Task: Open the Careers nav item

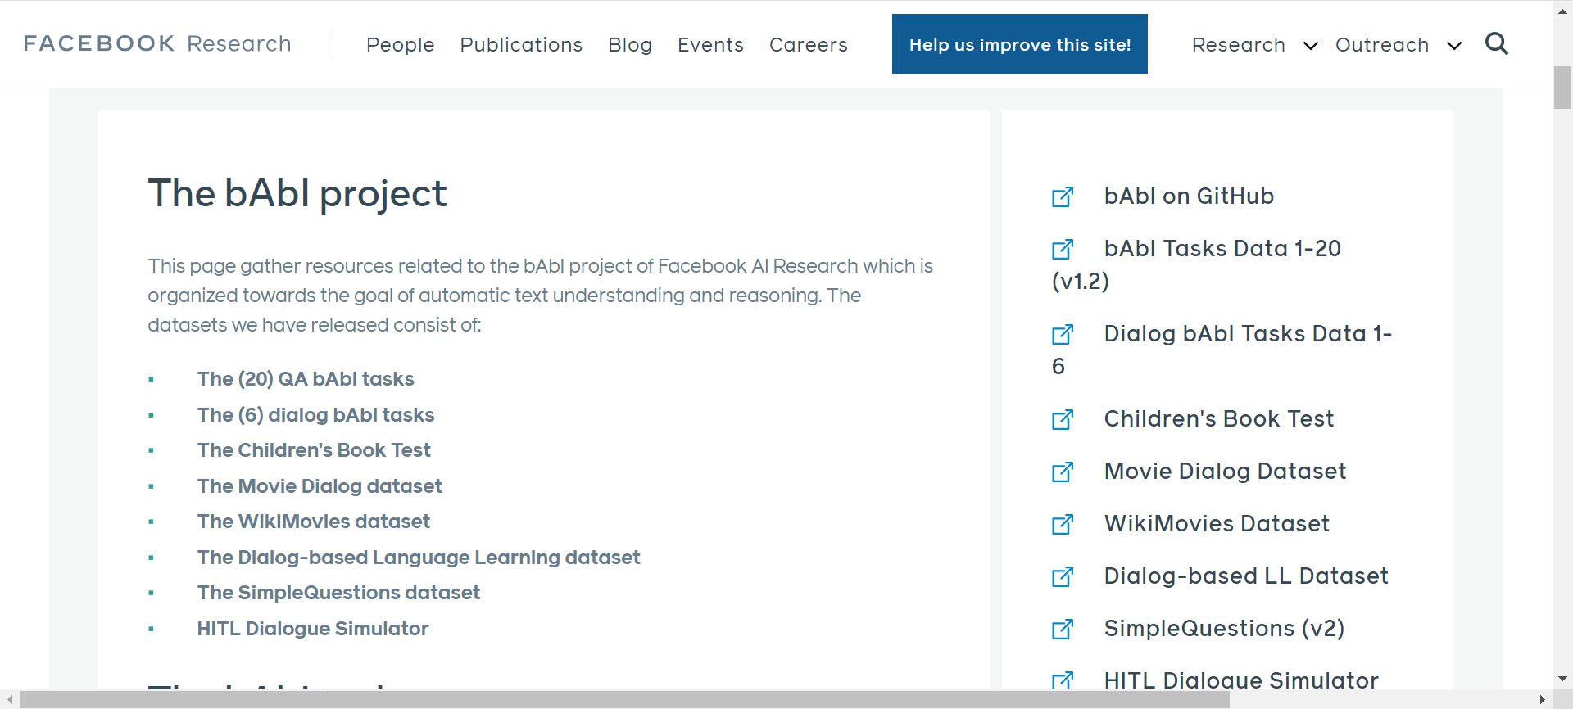Action: [x=808, y=45]
